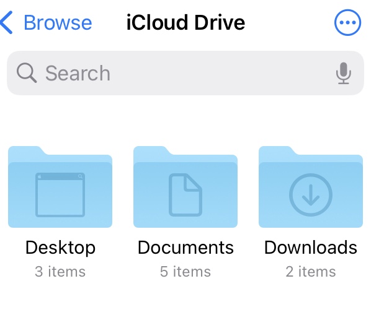Tap the iCloud Drive title

pos(185,22)
